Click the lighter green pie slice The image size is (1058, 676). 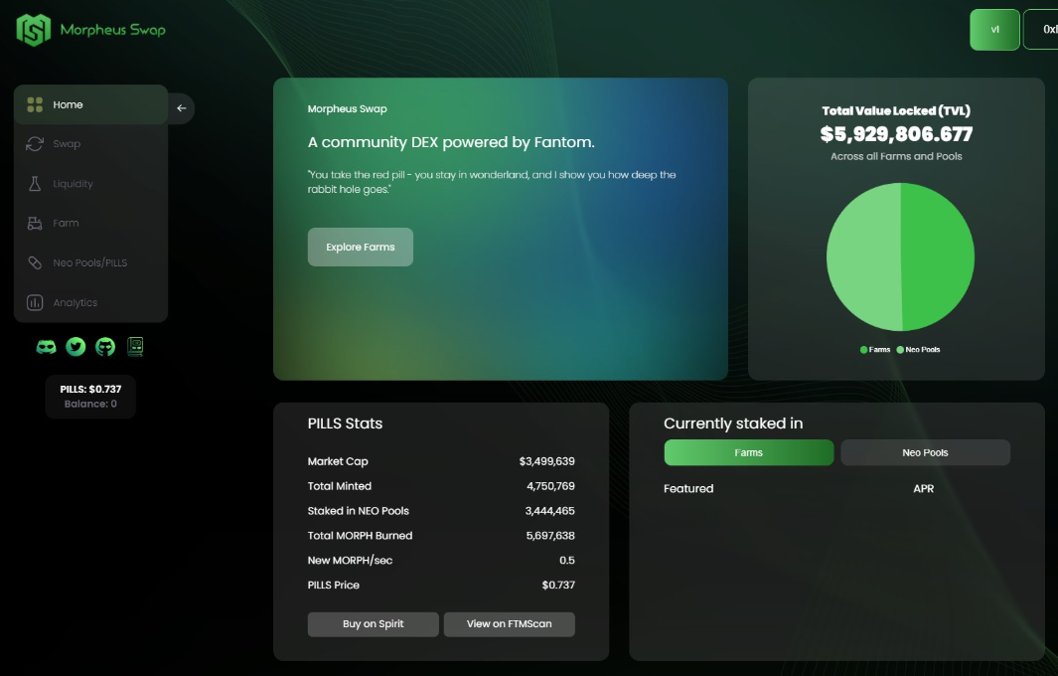[x=863, y=256]
